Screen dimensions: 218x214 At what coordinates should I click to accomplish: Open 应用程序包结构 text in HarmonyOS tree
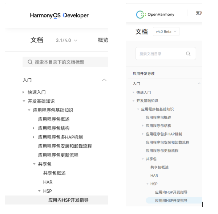coord(54,128)
